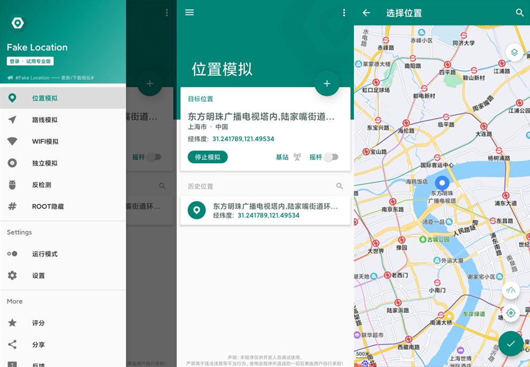Toggle the dimmed 摇杆 switch behind the drawer
The image size is (530, 367).
[154, 157]
